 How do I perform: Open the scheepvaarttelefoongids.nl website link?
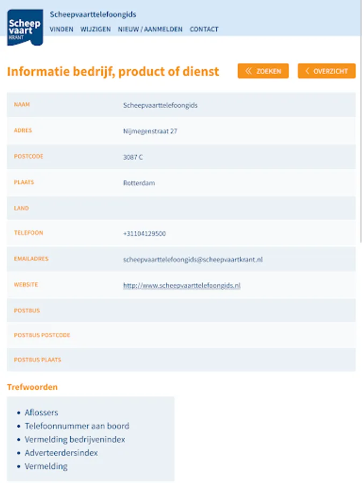pos(181,286)
